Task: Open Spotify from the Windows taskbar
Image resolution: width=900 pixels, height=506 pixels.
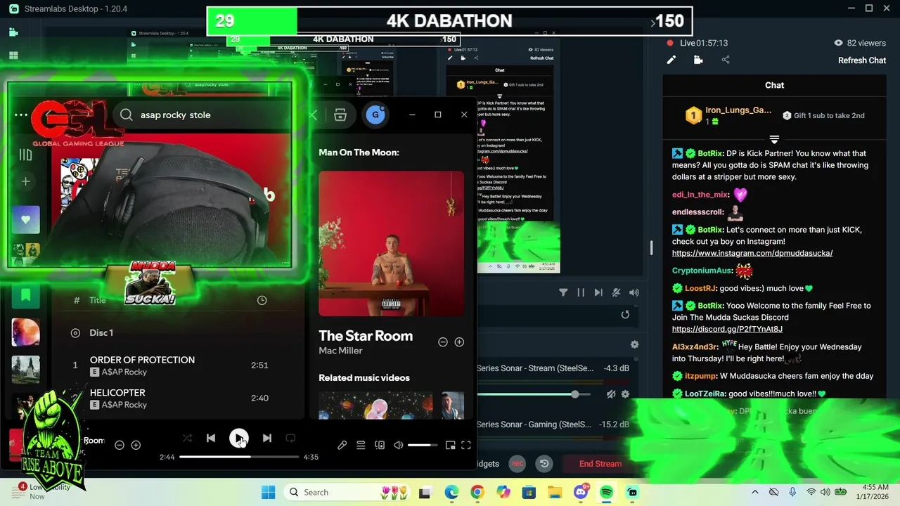Action: [x=607, y=492]
